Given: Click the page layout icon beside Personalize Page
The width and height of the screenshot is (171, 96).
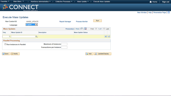Looking at the screenshot, I should [169, 13].
